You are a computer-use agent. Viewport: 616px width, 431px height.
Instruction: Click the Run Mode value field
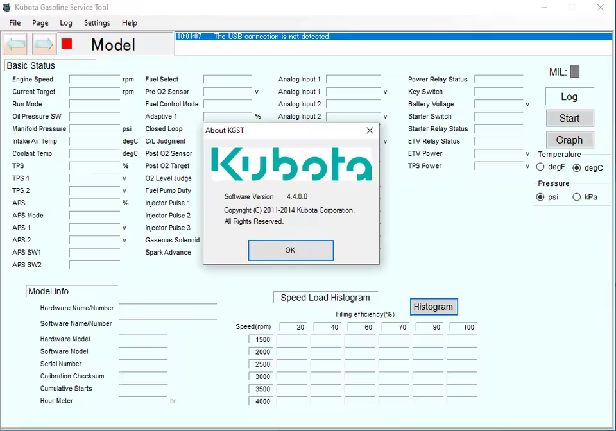tap(95, 104)
